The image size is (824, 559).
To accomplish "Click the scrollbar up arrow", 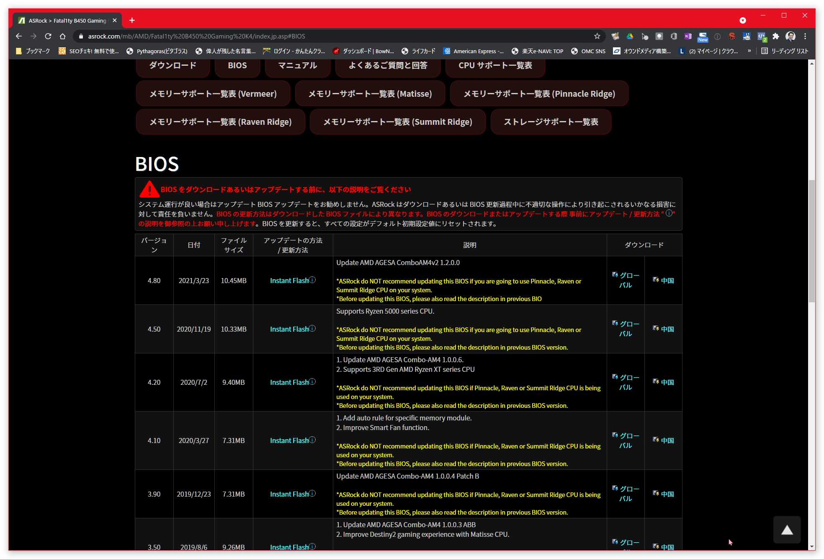I will (812, 64).
